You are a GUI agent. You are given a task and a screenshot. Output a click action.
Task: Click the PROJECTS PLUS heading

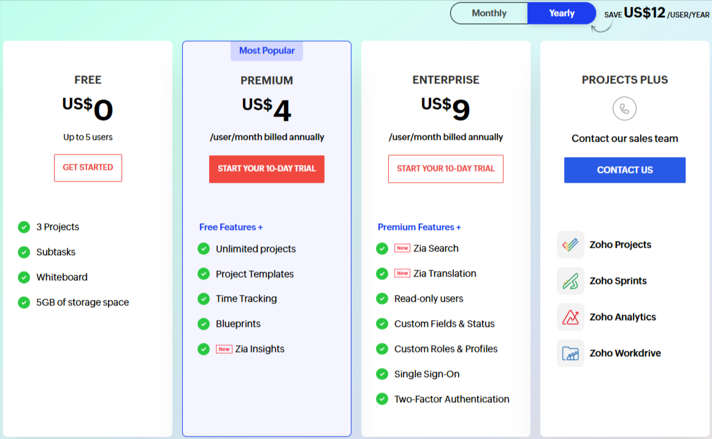(625, 80)
